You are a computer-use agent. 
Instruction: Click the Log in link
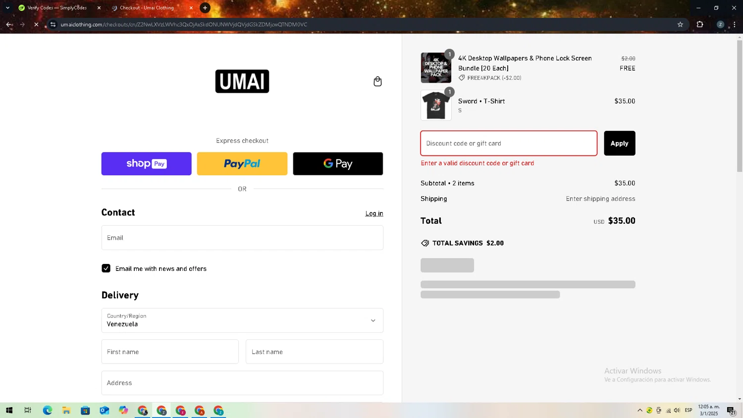[x=374, y=213]
